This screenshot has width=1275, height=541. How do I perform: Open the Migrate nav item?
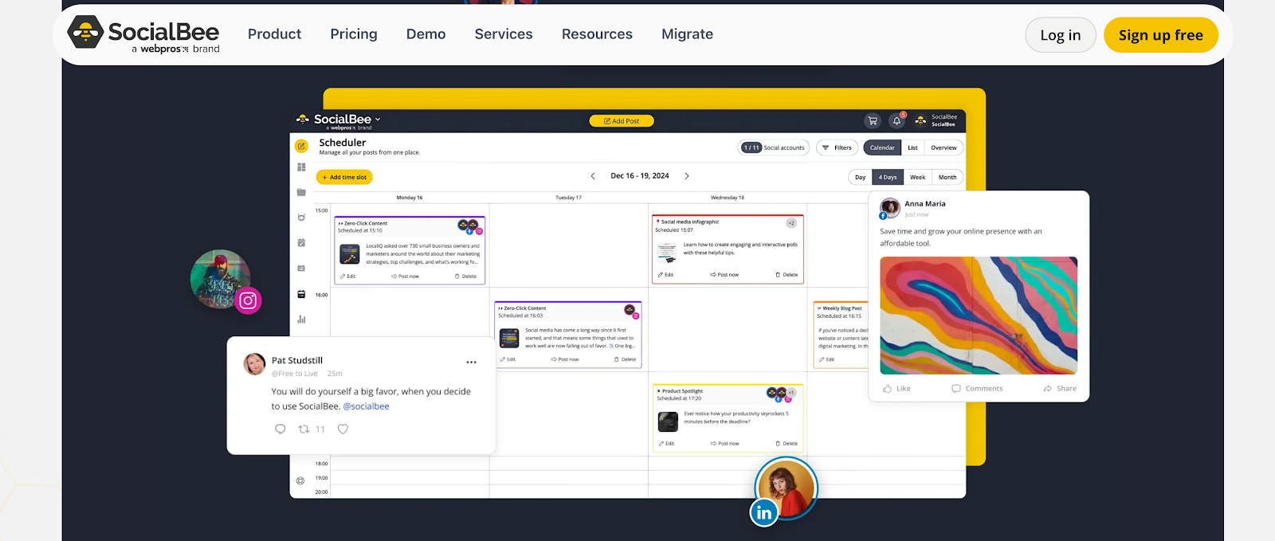(x=687, y=34)
